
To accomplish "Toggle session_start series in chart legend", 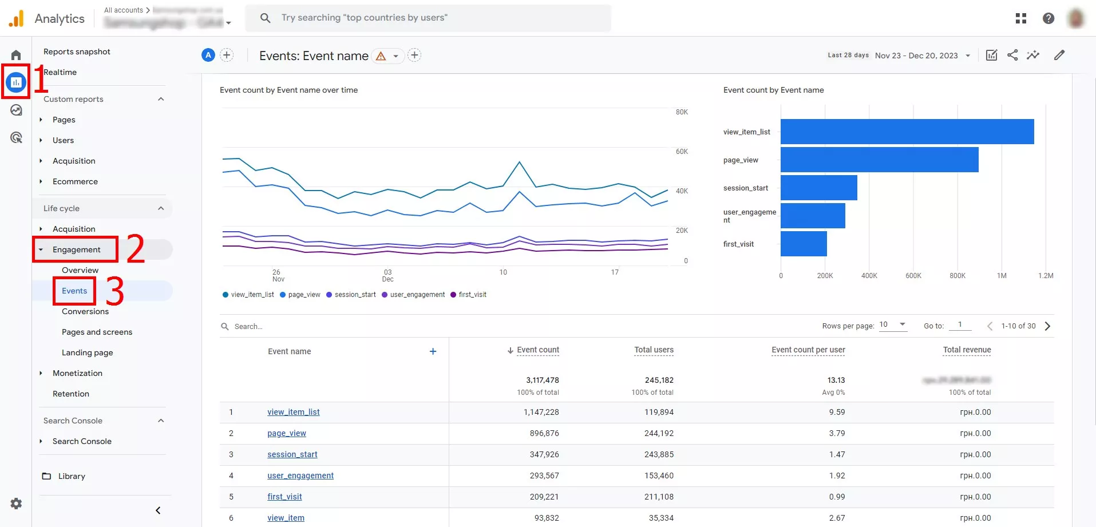I will pos(351,295).
